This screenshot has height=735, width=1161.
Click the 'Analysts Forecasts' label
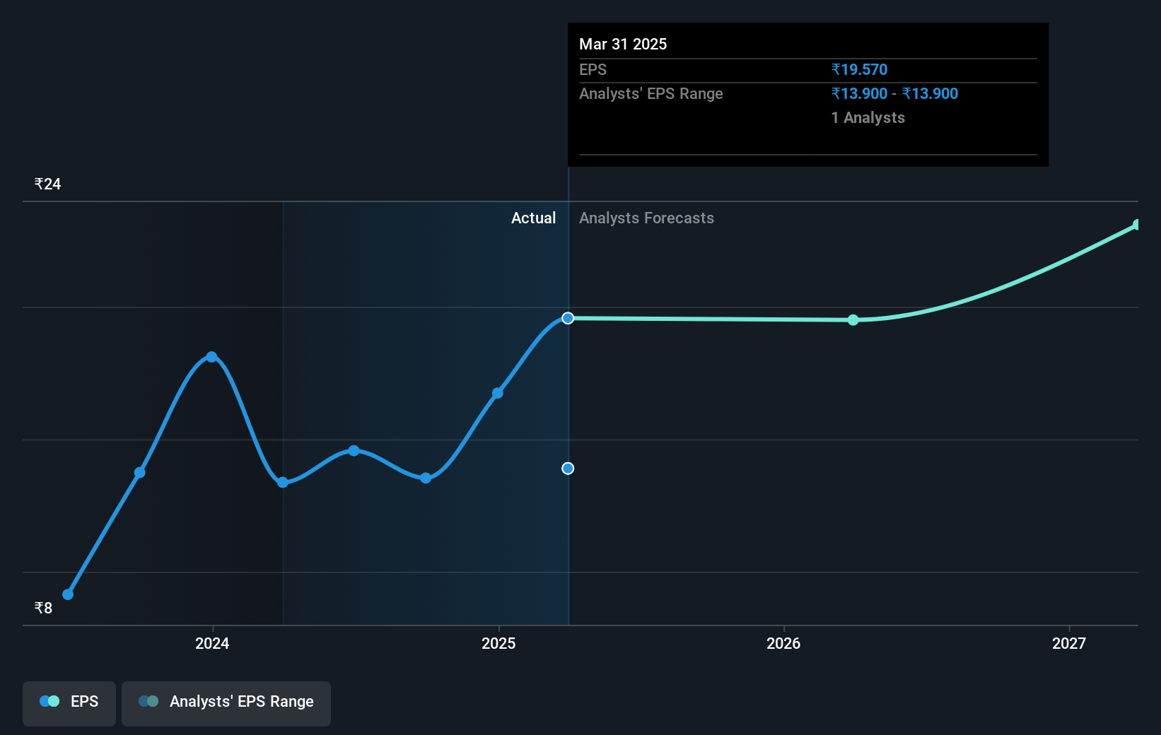(x=646, y=218)
